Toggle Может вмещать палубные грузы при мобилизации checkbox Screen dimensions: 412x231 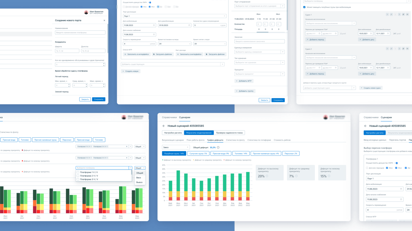pyautogui.click(x=304, y=7)
